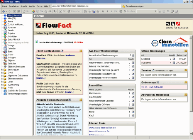Viewport: 193px width, 140px height.
Task: Open the Bearbeiten menu
Action: [14, 6]
